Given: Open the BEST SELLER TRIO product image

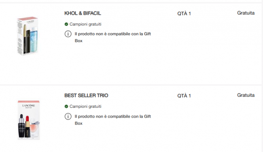Looking at the screenshot, I should point(29,120).
